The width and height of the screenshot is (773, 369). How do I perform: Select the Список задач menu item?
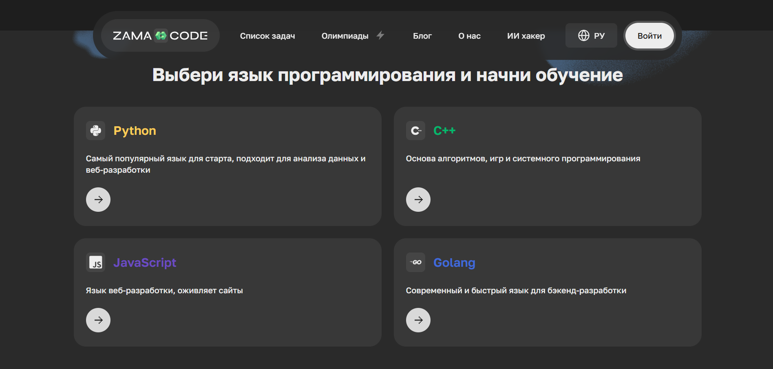click(267, 36)
